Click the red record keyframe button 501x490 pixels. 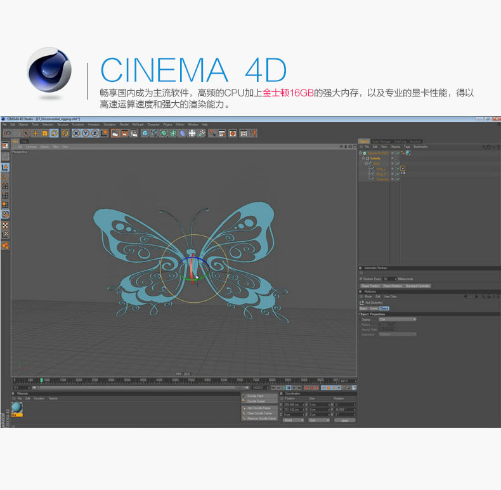(306, 388)
